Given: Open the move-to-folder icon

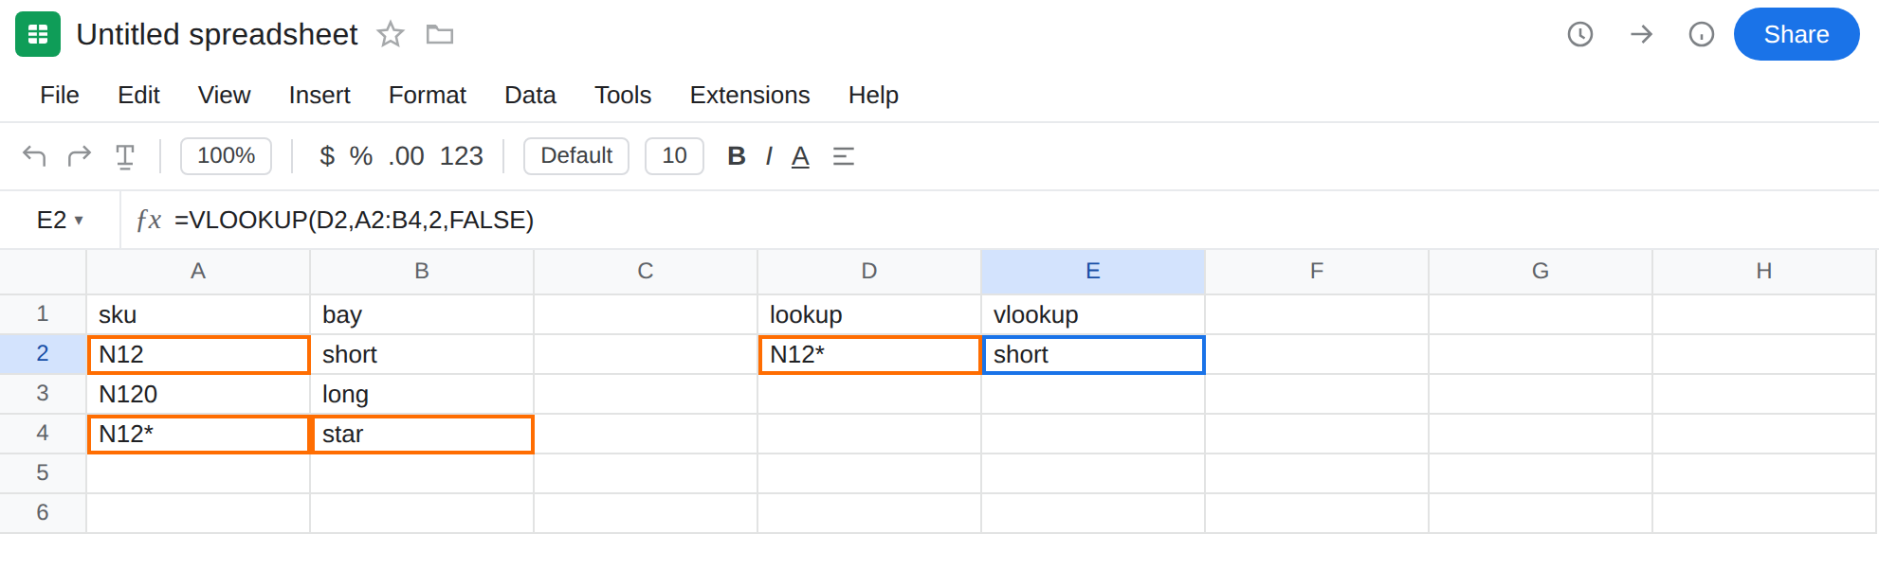Looking at the screenshot, I should pos(440,35).
